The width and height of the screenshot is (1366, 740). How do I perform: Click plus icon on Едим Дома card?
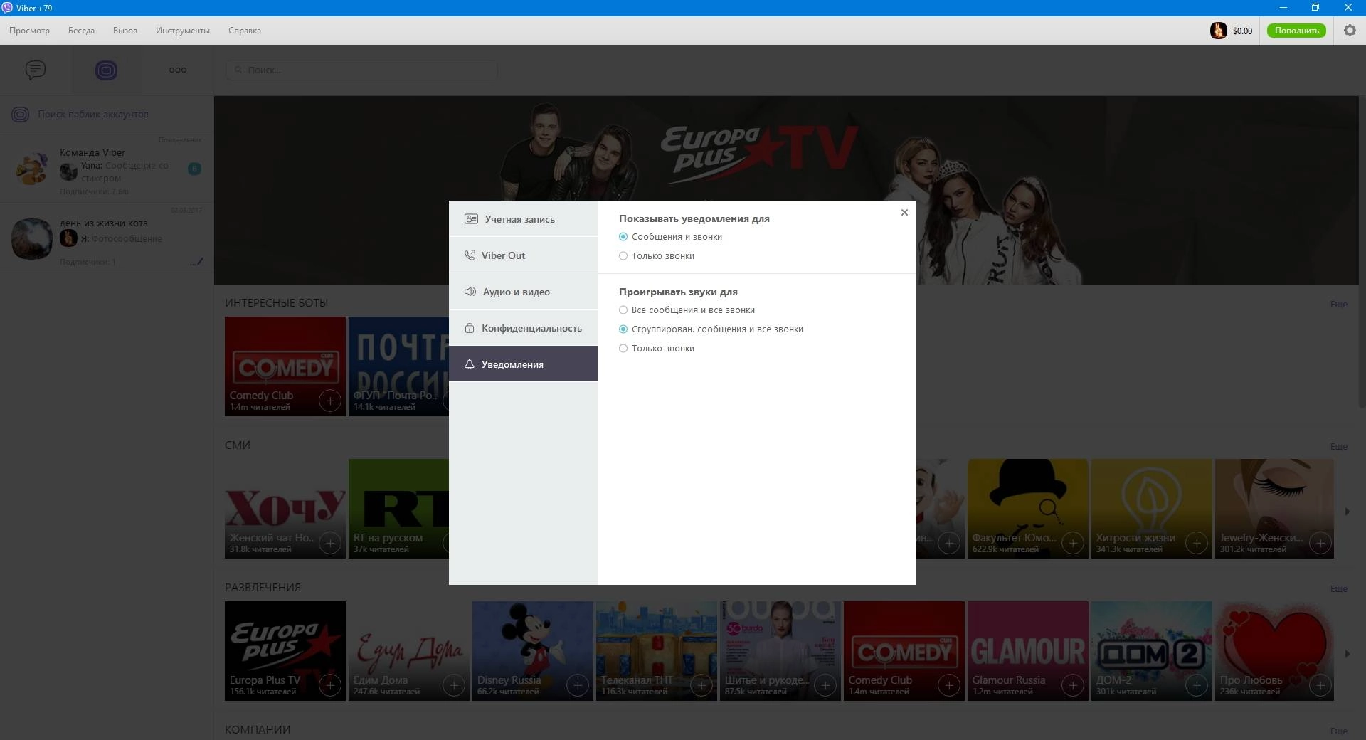(454, 686)
